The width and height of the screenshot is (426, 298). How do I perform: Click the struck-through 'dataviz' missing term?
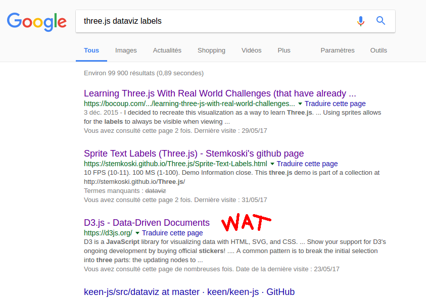(156, 191)
